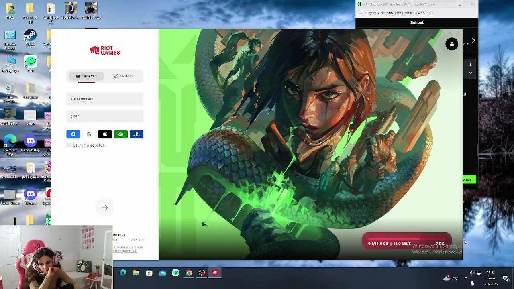
Task: Switch to Riot Client in the taskbar
Action: coord(215,273)
